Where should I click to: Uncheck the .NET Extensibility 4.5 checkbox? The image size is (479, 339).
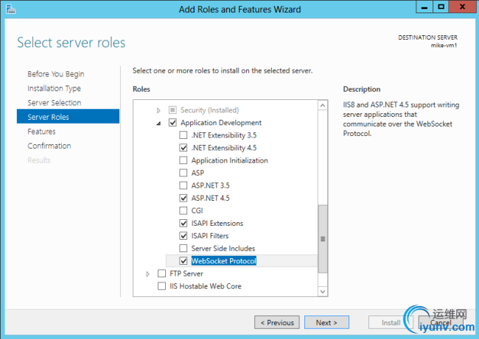(183, 148)
